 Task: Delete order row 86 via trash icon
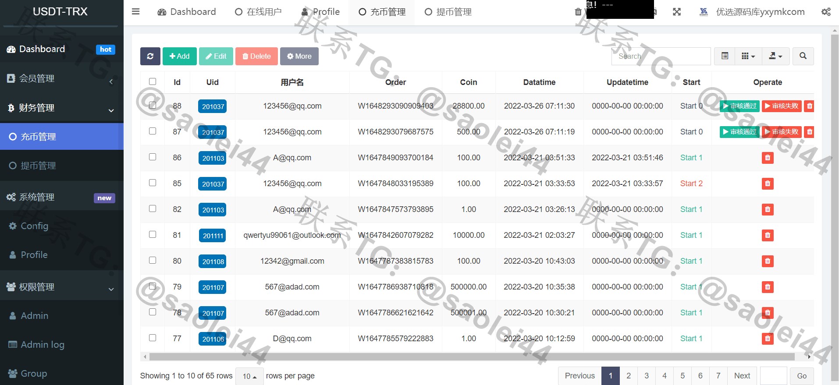point(768,158)
